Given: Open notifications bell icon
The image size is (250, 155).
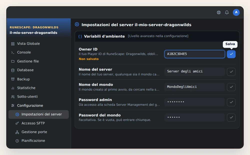Looking at the screenshot, I should (x=227, y=12).
